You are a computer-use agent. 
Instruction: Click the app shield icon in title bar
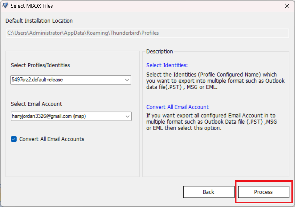click(5, 6)
